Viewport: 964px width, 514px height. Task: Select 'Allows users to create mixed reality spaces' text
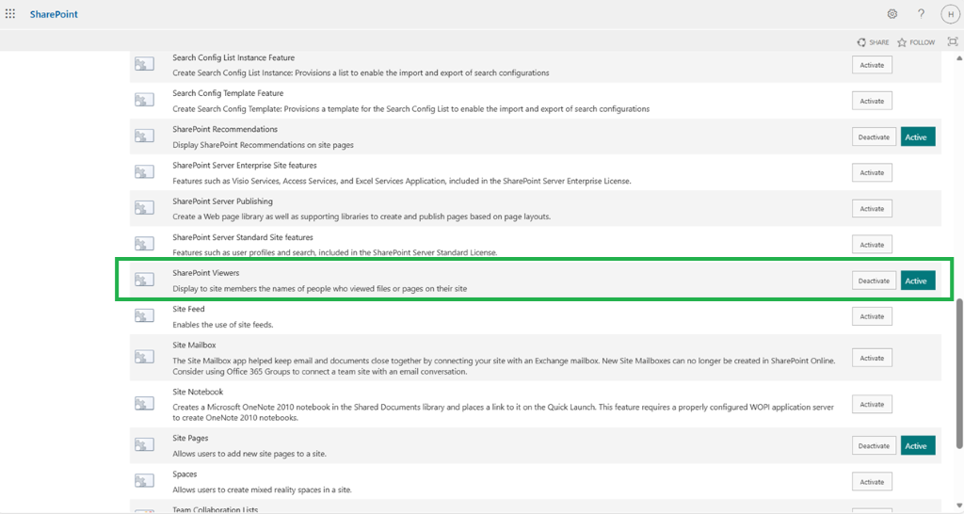point(262,490)
